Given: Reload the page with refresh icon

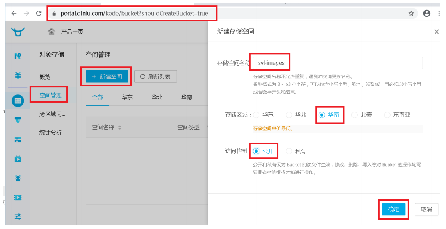Looking at the screenshot, I should (x=39, y=13).
